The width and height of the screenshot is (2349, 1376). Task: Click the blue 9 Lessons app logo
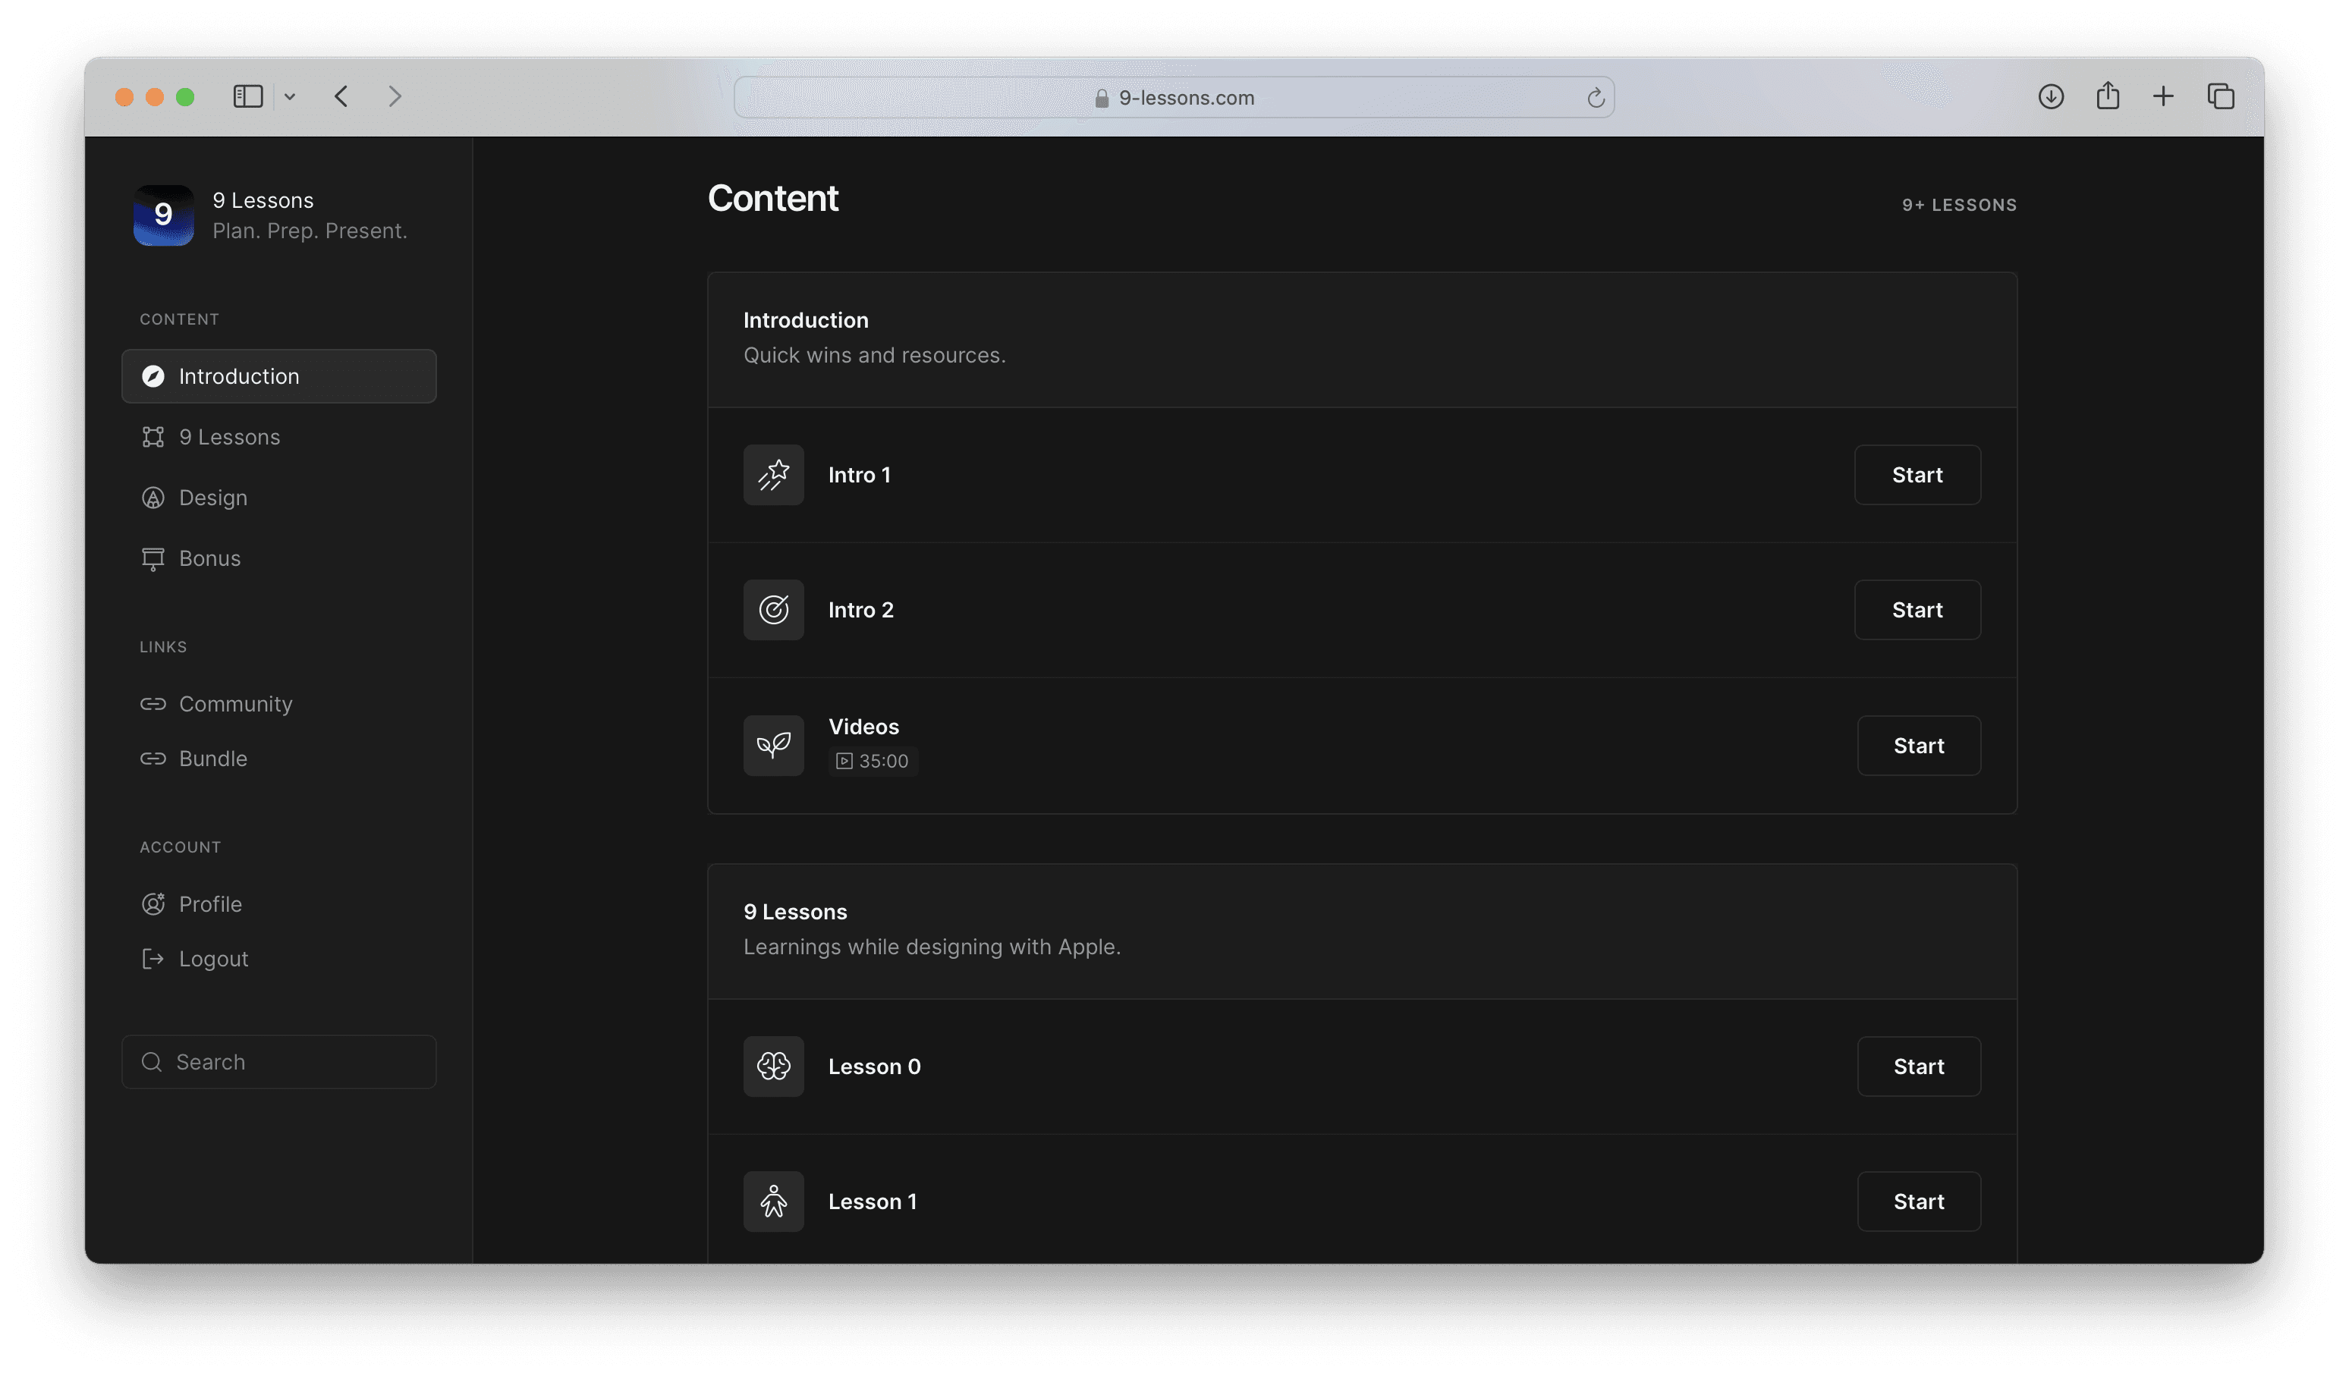point(163,215)
